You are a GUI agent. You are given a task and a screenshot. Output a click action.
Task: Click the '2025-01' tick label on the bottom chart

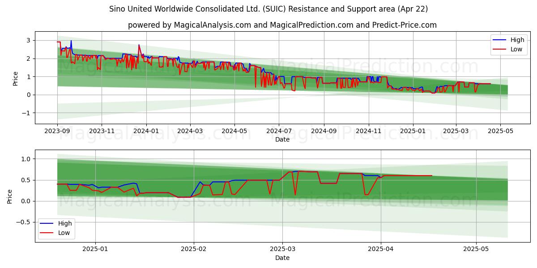pyautogui.click(x=96, y=249)
